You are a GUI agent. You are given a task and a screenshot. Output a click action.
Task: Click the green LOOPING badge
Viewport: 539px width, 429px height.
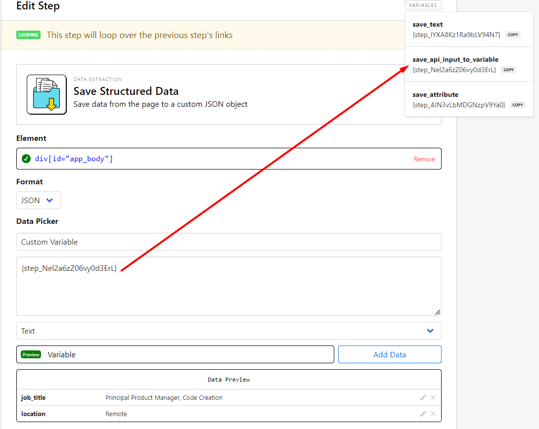coord(29,35)
